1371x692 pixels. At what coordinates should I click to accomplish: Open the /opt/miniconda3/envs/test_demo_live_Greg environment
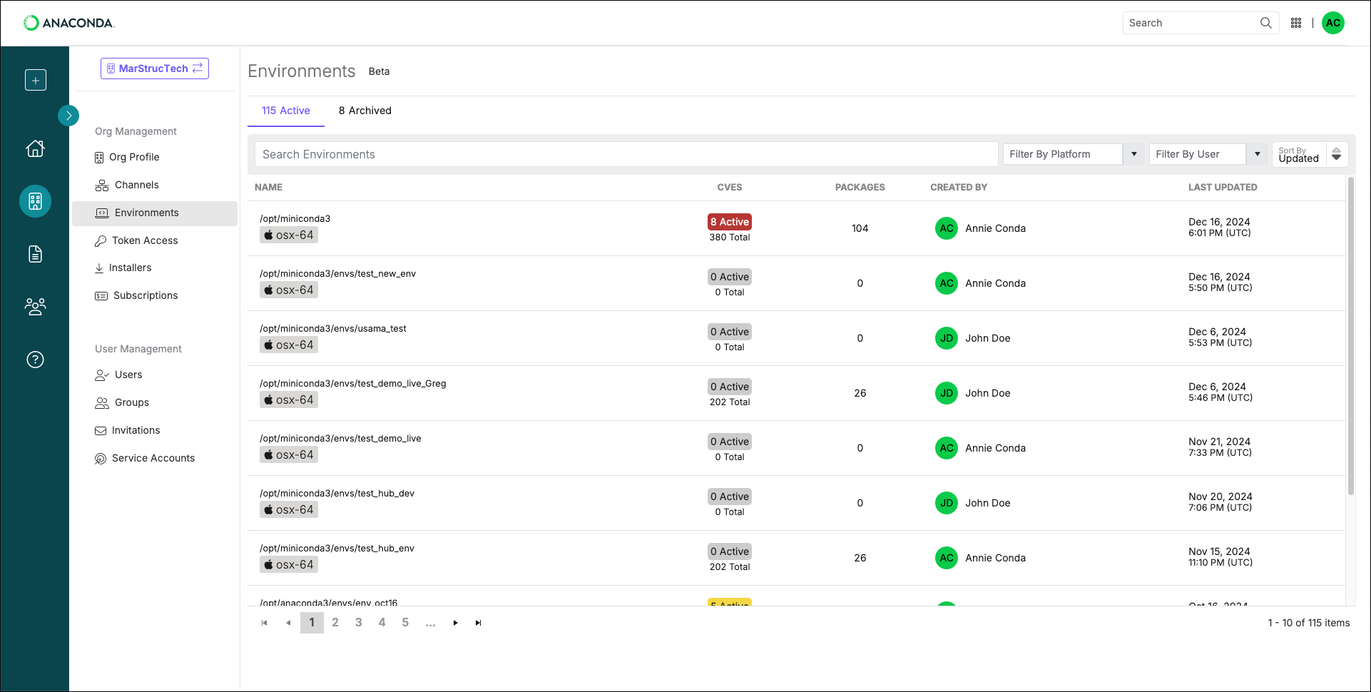click(x=353, y=383)
